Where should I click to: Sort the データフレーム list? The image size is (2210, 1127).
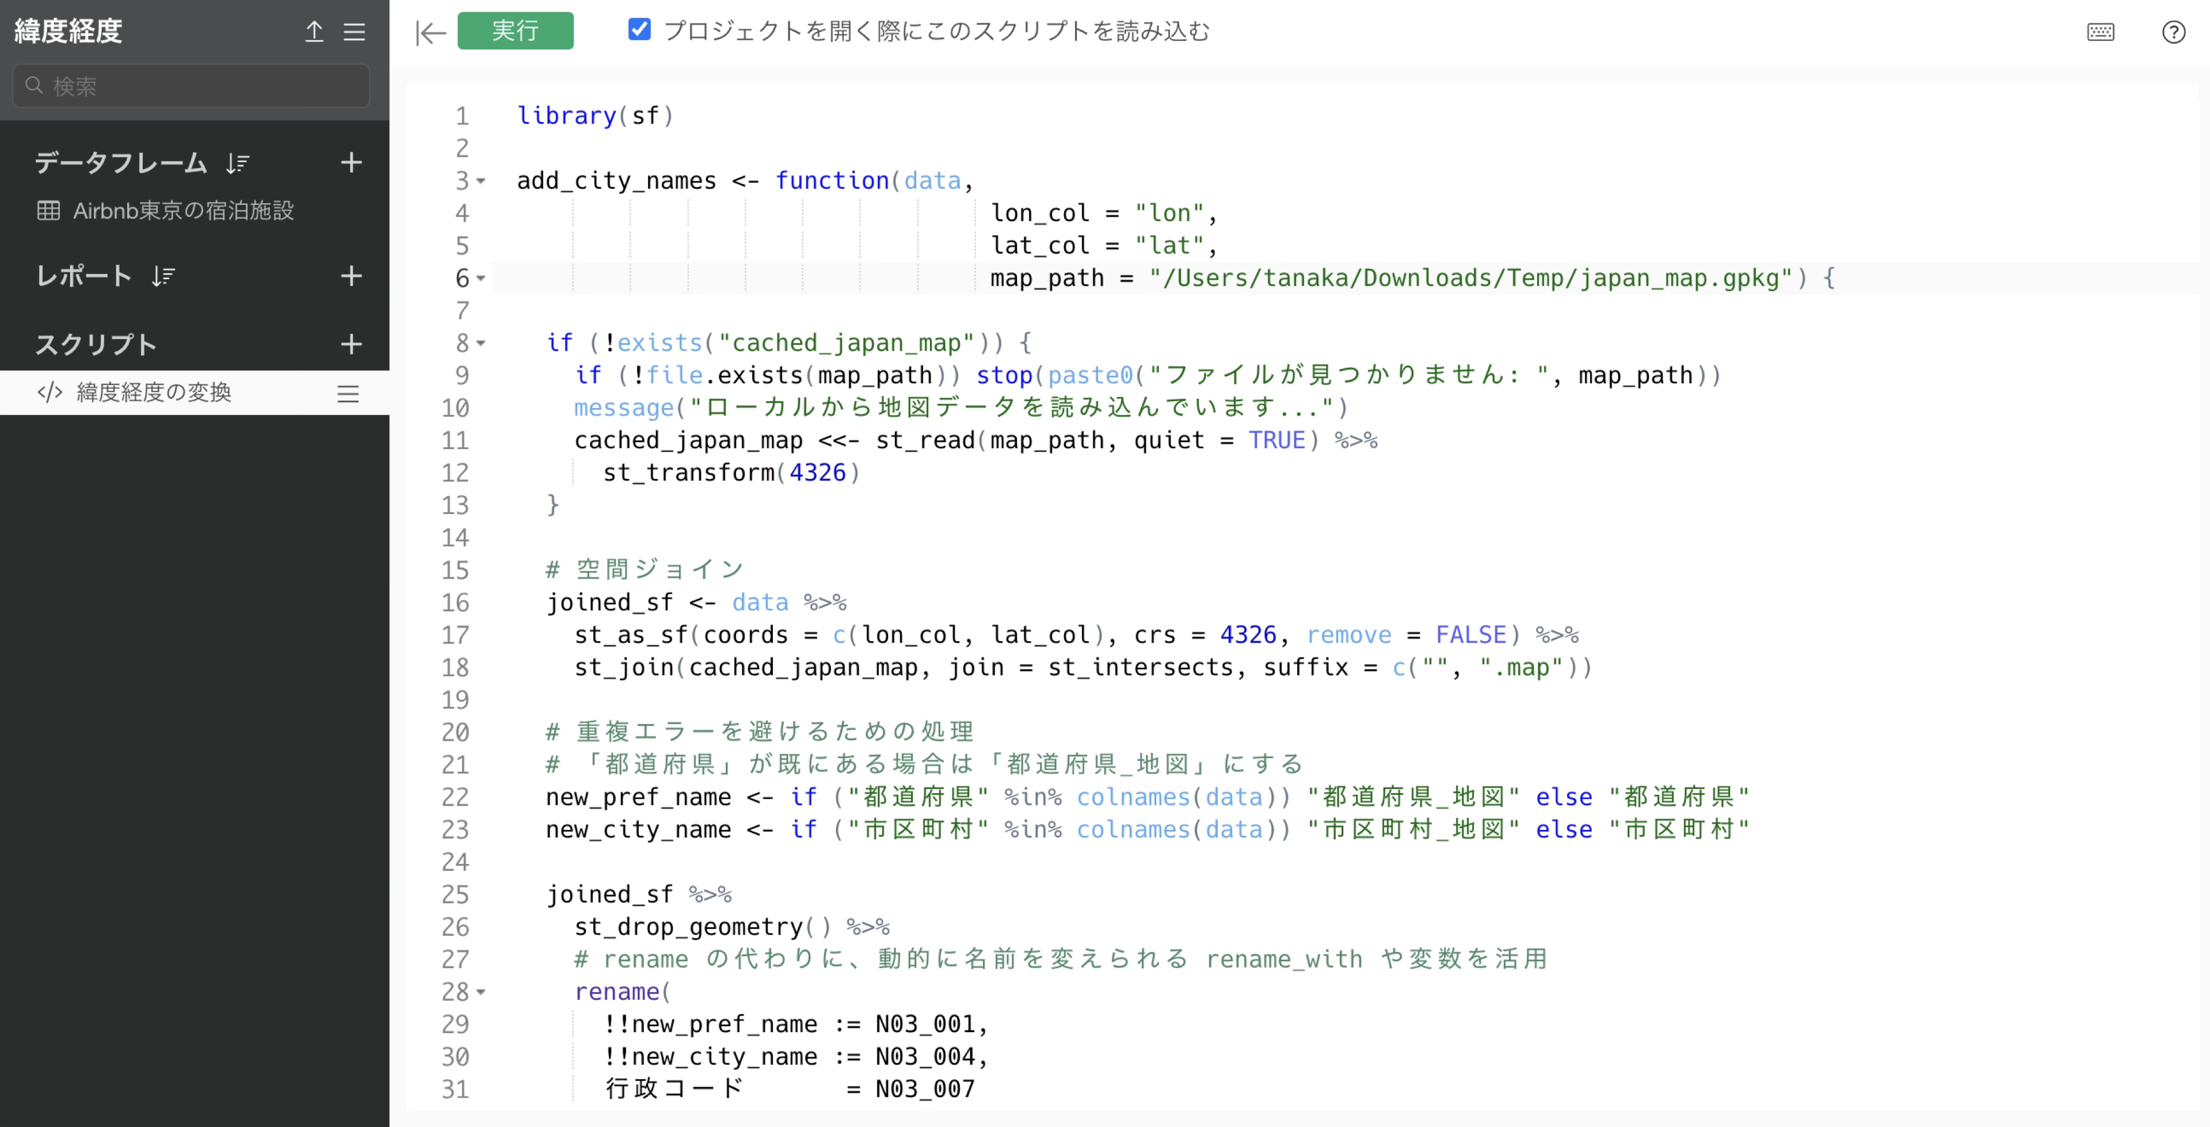[x=238, y=163]
